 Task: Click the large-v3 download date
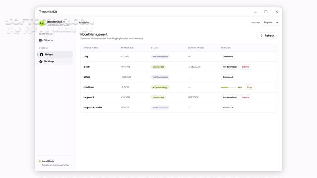click(x=193, y=98)
